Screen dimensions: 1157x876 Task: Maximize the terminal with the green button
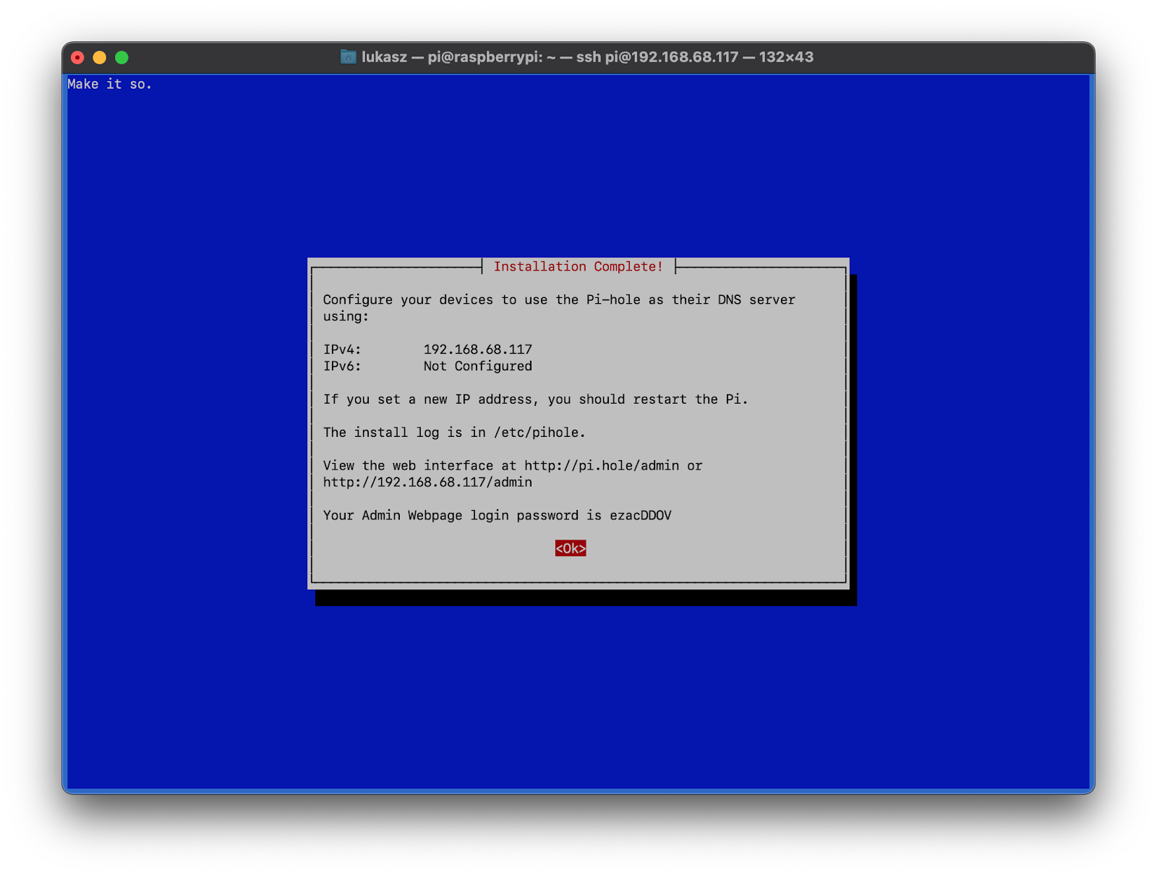(121, 57)
